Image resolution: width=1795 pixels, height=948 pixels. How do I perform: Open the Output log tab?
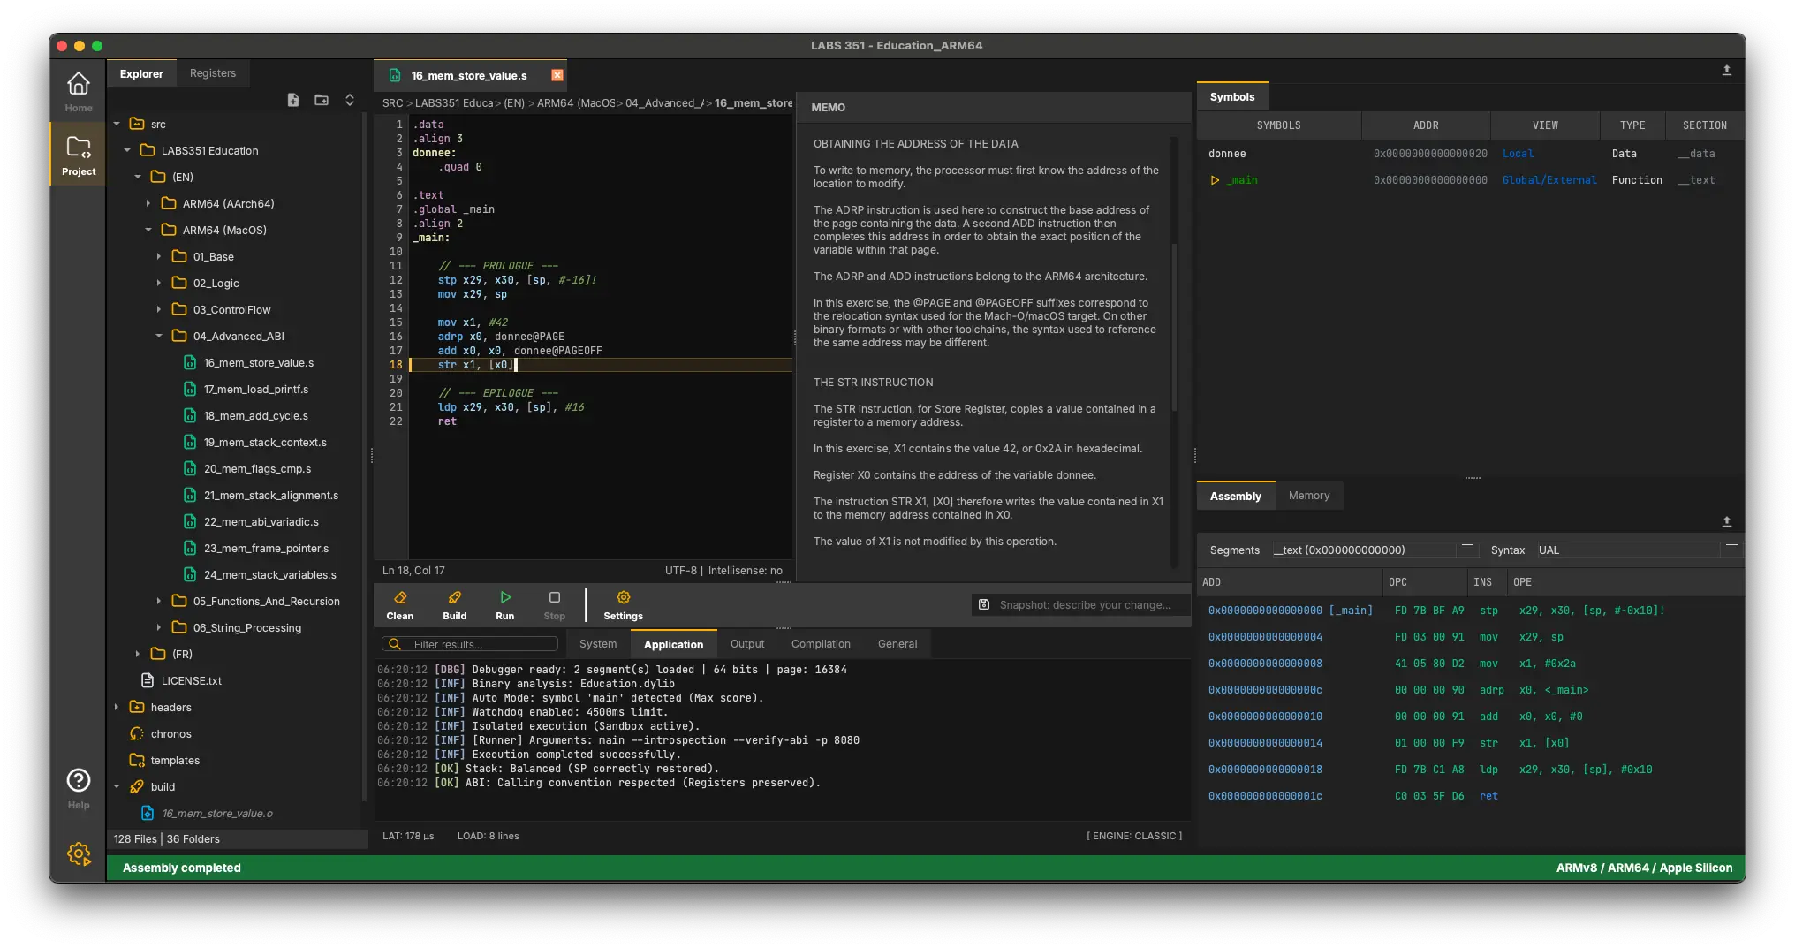click(x=747, y=644)
